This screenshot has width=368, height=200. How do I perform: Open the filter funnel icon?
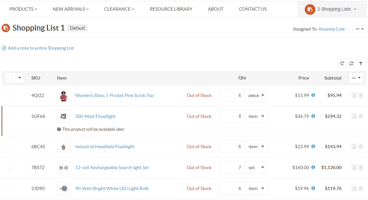point(361,63)
